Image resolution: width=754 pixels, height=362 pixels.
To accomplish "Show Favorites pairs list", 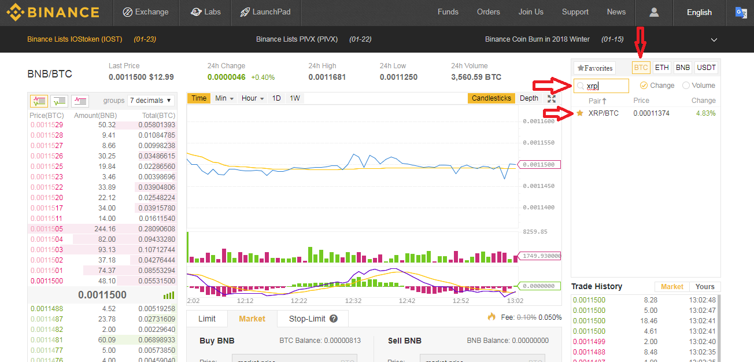I will 594,68.
